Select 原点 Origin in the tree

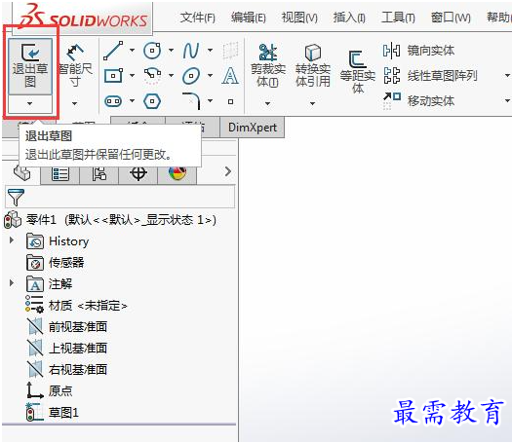click(x=50, y=390)
